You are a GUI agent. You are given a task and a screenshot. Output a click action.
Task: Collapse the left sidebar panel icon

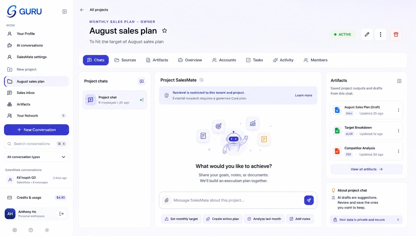tap(64, 11)
